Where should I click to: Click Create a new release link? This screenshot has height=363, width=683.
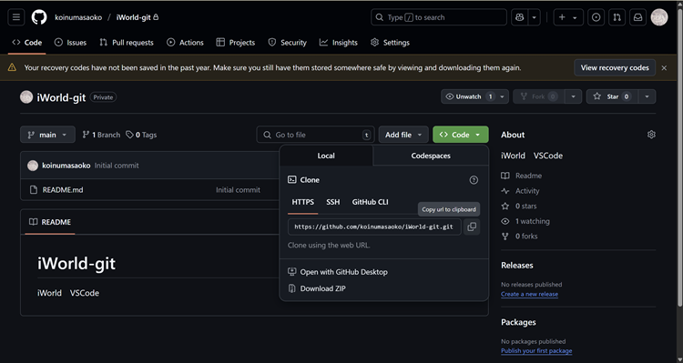click(x=529, y=294)
